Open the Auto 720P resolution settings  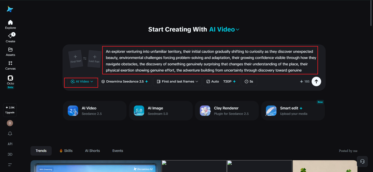point(221,82)
